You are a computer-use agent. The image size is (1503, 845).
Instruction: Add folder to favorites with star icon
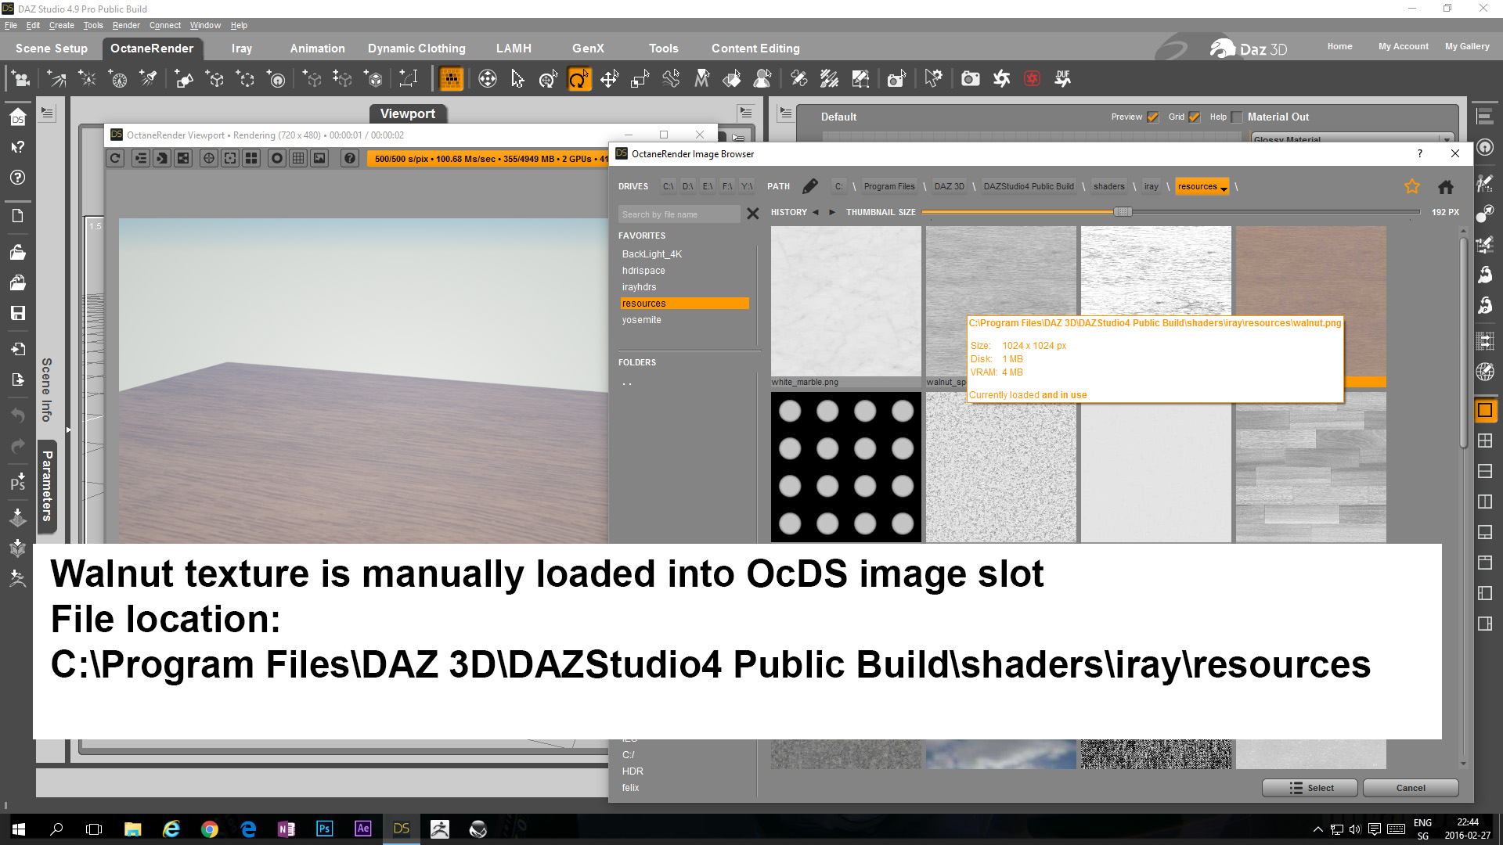[1411, 186]
